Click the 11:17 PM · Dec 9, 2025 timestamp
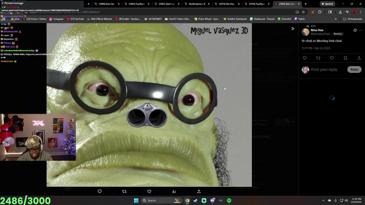Viewport: 365px width, 205px height. click(x=316, y=48)
